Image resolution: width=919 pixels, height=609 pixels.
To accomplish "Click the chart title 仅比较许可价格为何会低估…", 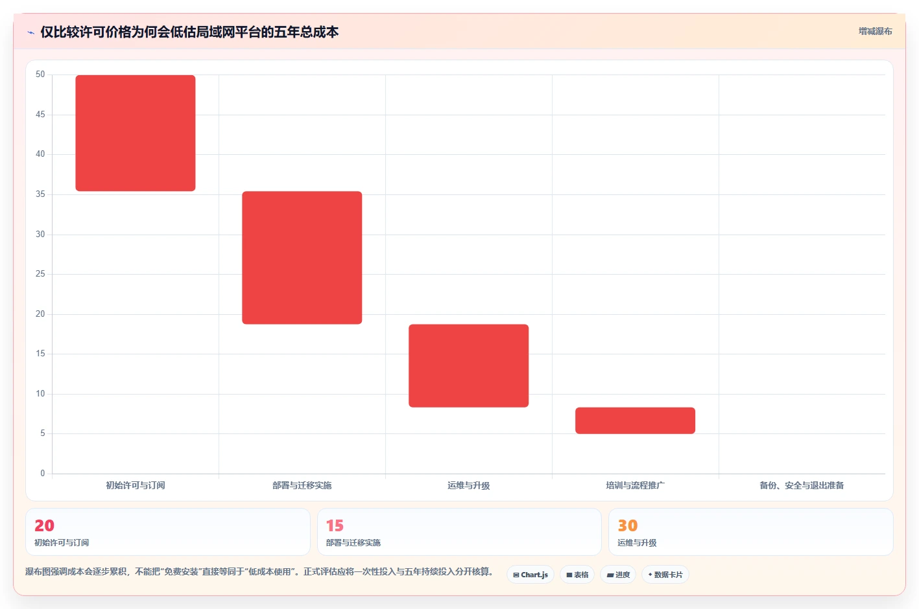I will tap(189, 32).
